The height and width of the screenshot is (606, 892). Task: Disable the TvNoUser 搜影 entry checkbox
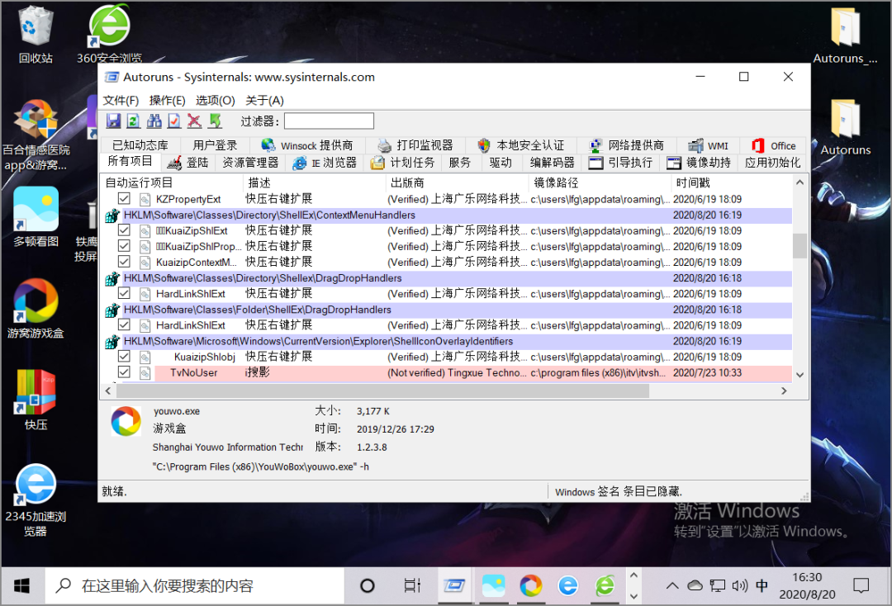(124, 373)
